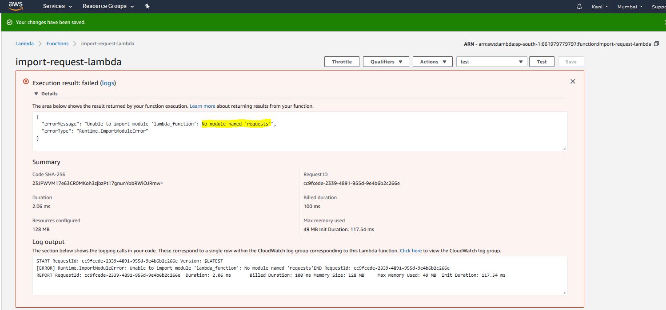Expand the Actions dropdown
Image resolution: width=666 pixels, height=310 pixels.
(x=432, y=62)
